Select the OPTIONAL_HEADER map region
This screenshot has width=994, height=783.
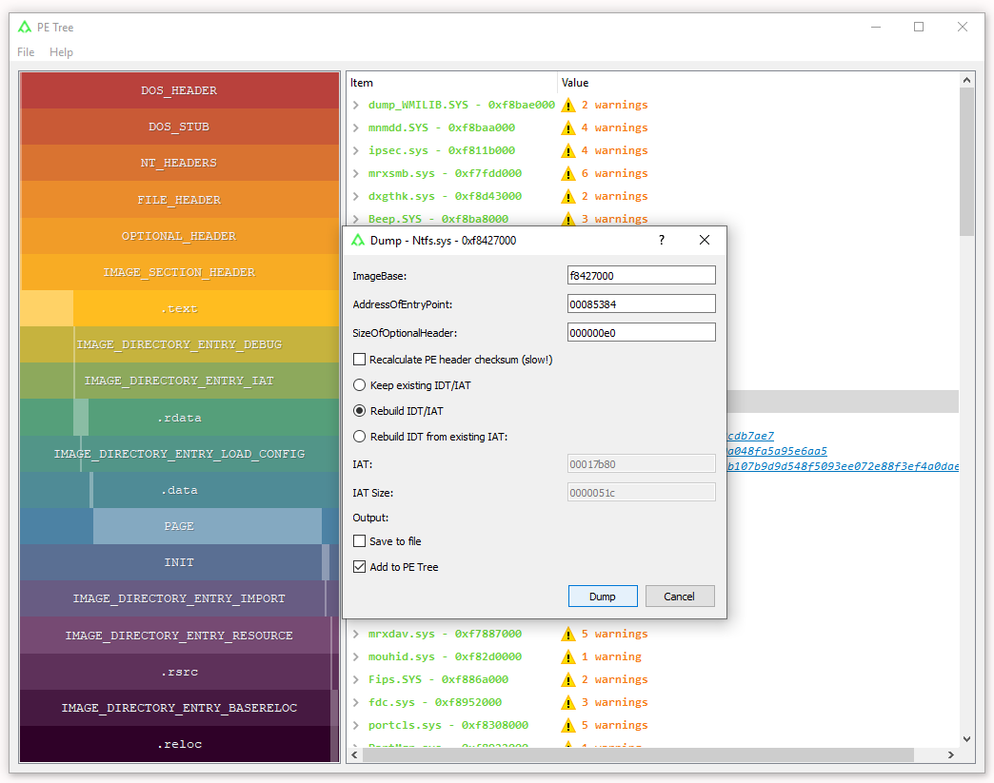click(179, 236)
